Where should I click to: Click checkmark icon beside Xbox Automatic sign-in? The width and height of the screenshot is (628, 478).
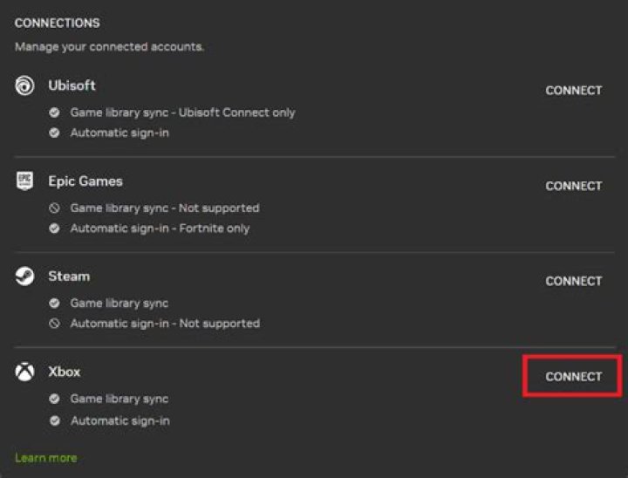54,420
